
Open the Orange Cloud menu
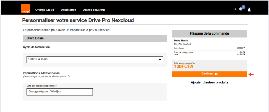coord(45,10)
